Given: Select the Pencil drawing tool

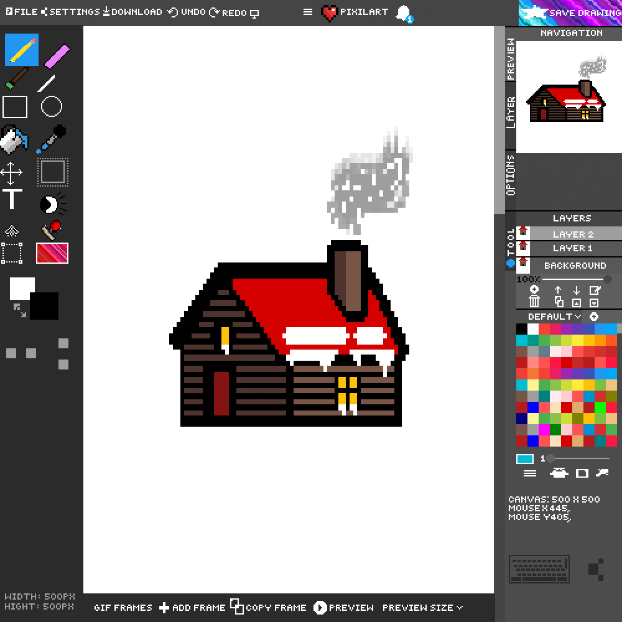Looking at the screenshot, I should pyautogui.click(x=22, y=49).
